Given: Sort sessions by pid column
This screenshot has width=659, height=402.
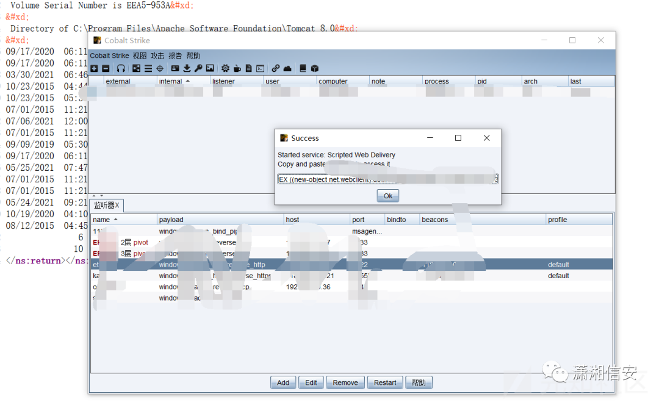Looking at the screenshot, I should click(499, 81).
